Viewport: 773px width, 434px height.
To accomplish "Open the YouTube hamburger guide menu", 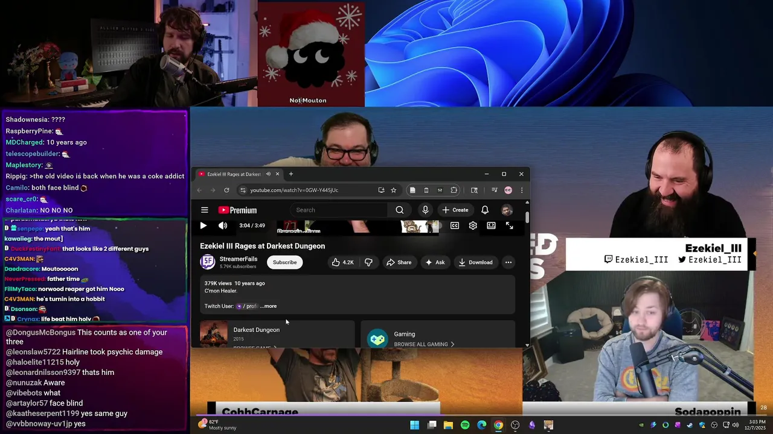I will point(205,210).
